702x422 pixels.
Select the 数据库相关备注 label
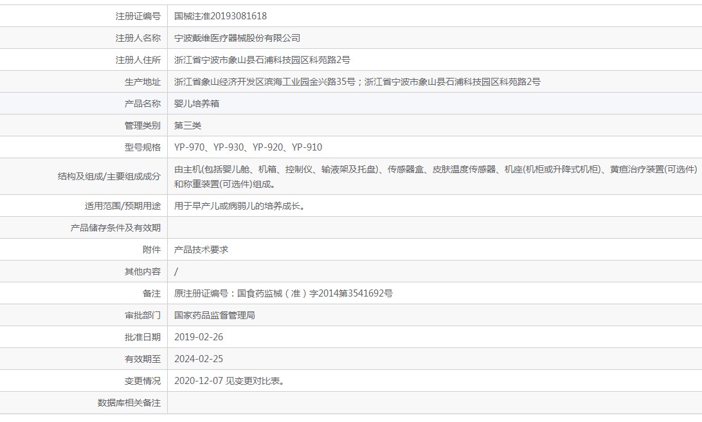[x=129, y=403]
